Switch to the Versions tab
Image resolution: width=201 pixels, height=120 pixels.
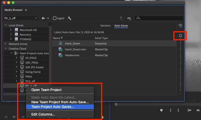pos(106,26)
